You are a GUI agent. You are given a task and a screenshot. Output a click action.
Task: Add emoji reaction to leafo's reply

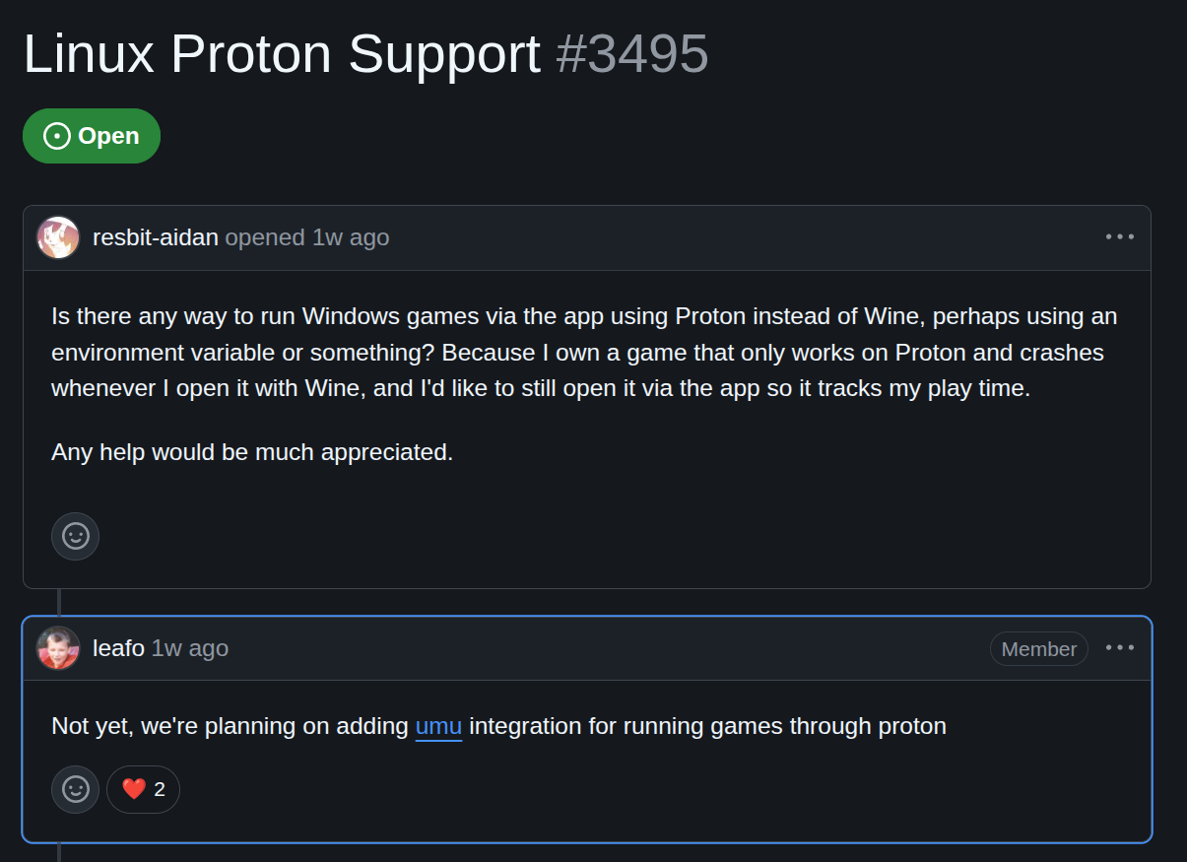[x=76, y=789]
